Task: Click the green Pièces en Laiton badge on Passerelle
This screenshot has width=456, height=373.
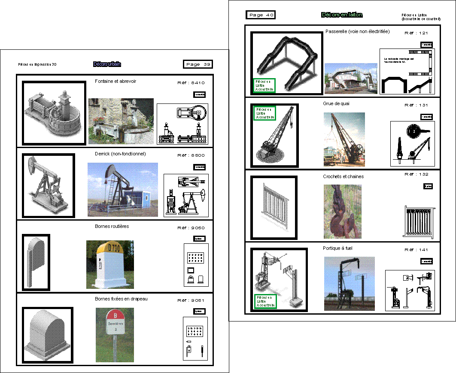Action: 264,85
